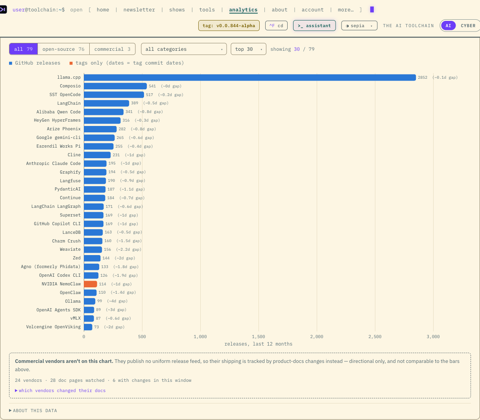
Task: Click the 2852 value for llama.cpp
Action: coord(423,78)
